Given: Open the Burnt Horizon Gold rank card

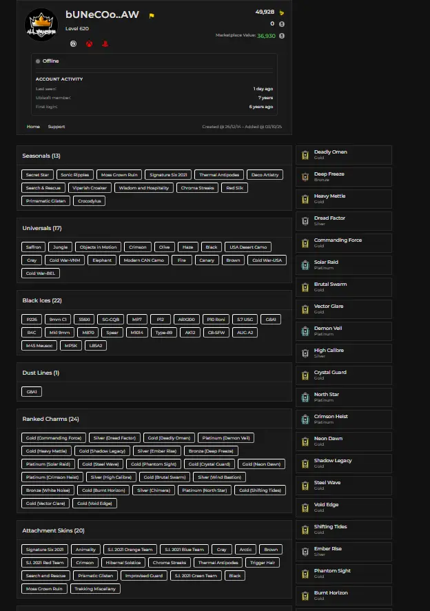Looking at the screenshot, I should 343,596.
